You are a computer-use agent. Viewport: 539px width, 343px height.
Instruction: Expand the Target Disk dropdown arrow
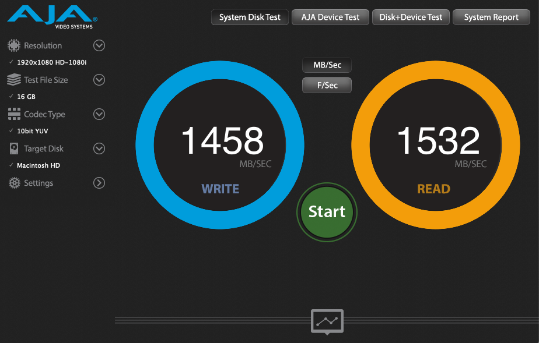99,148
